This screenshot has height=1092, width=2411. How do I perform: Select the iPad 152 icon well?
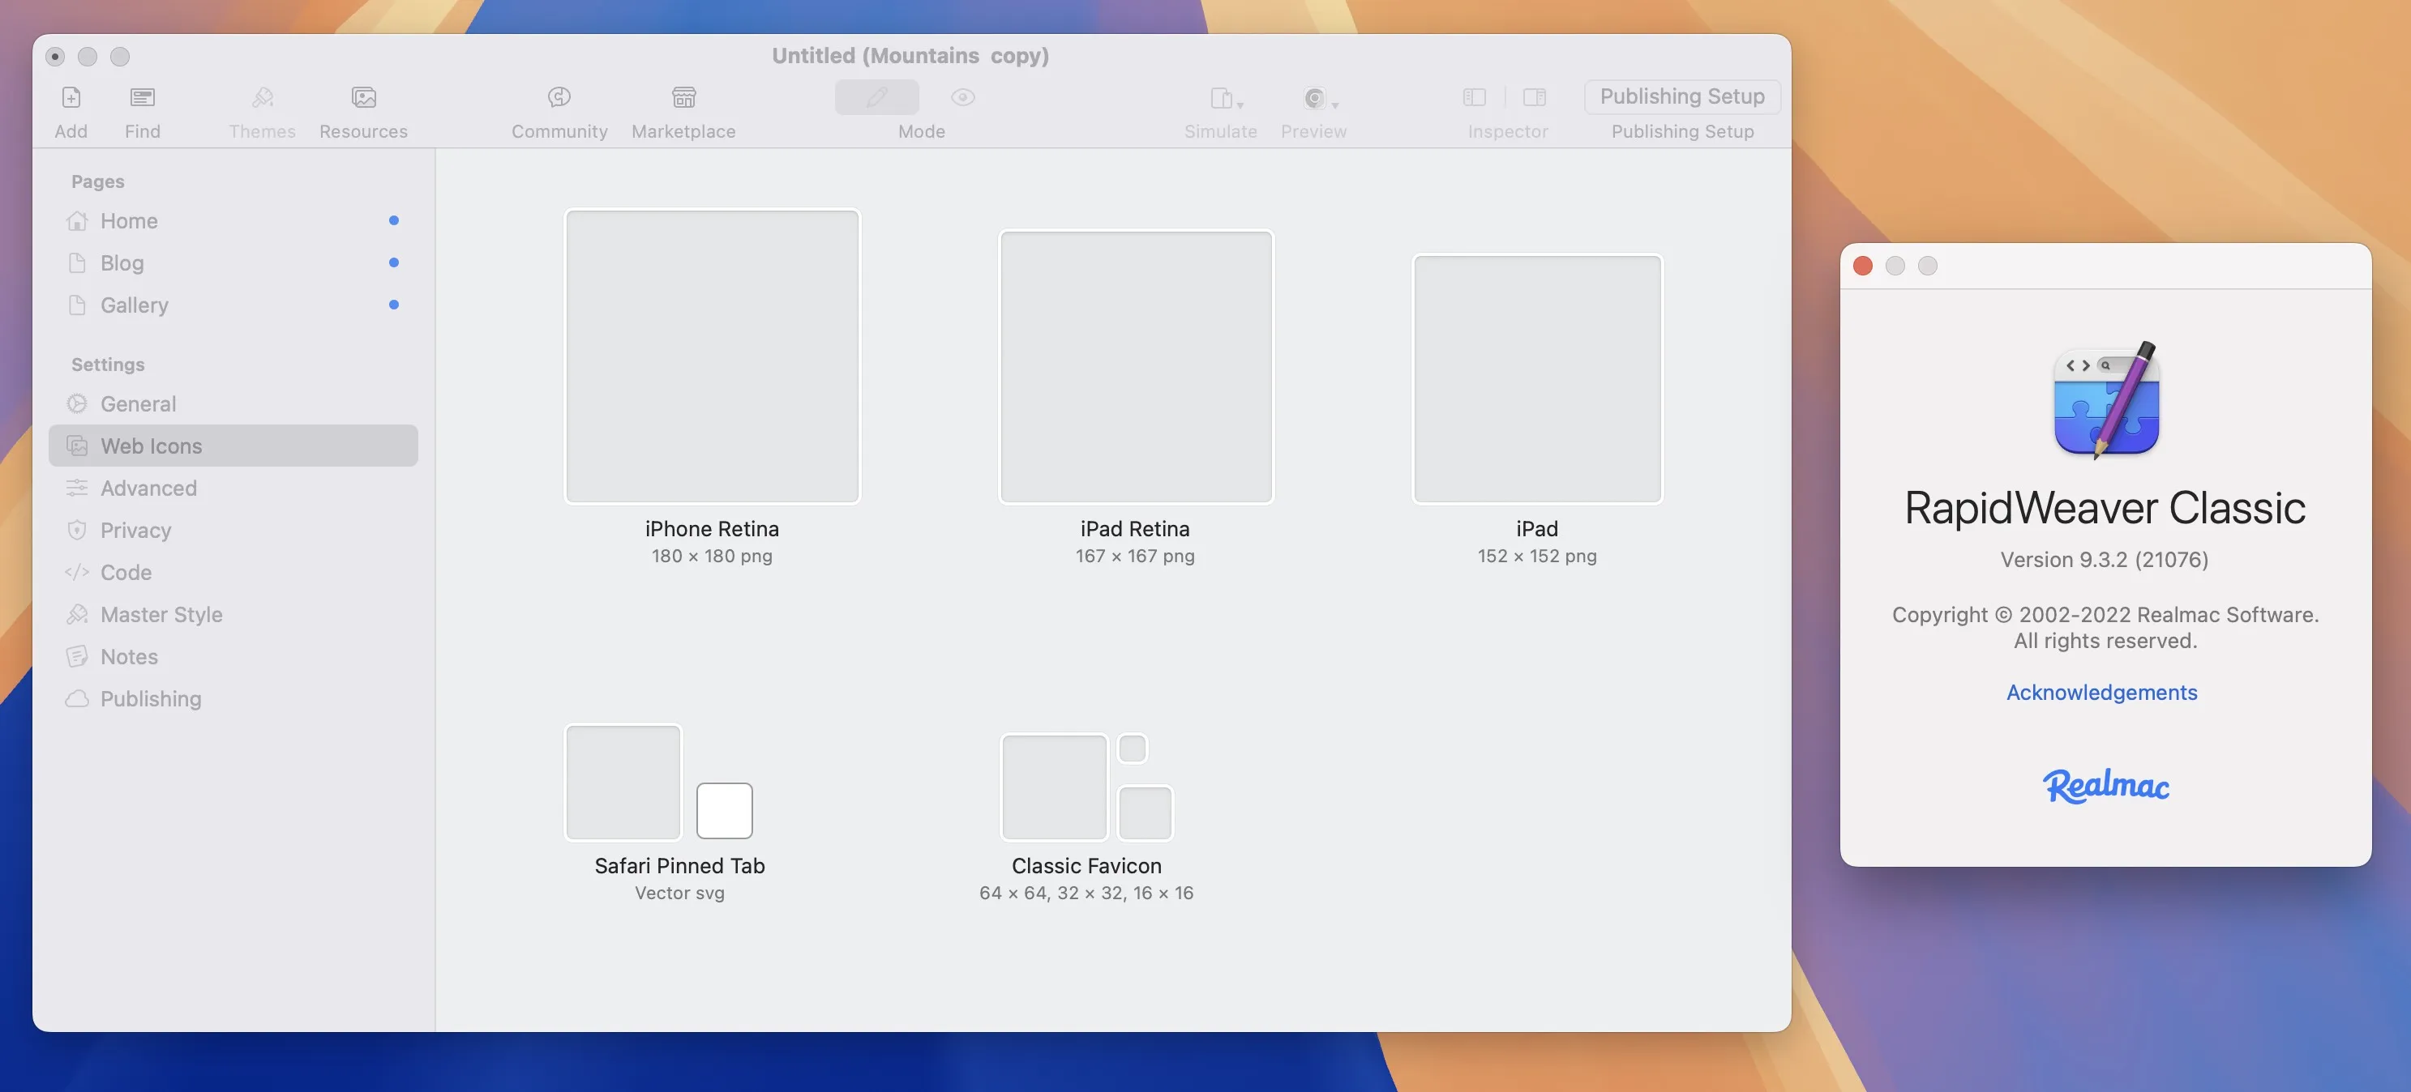coord(1537,378)
